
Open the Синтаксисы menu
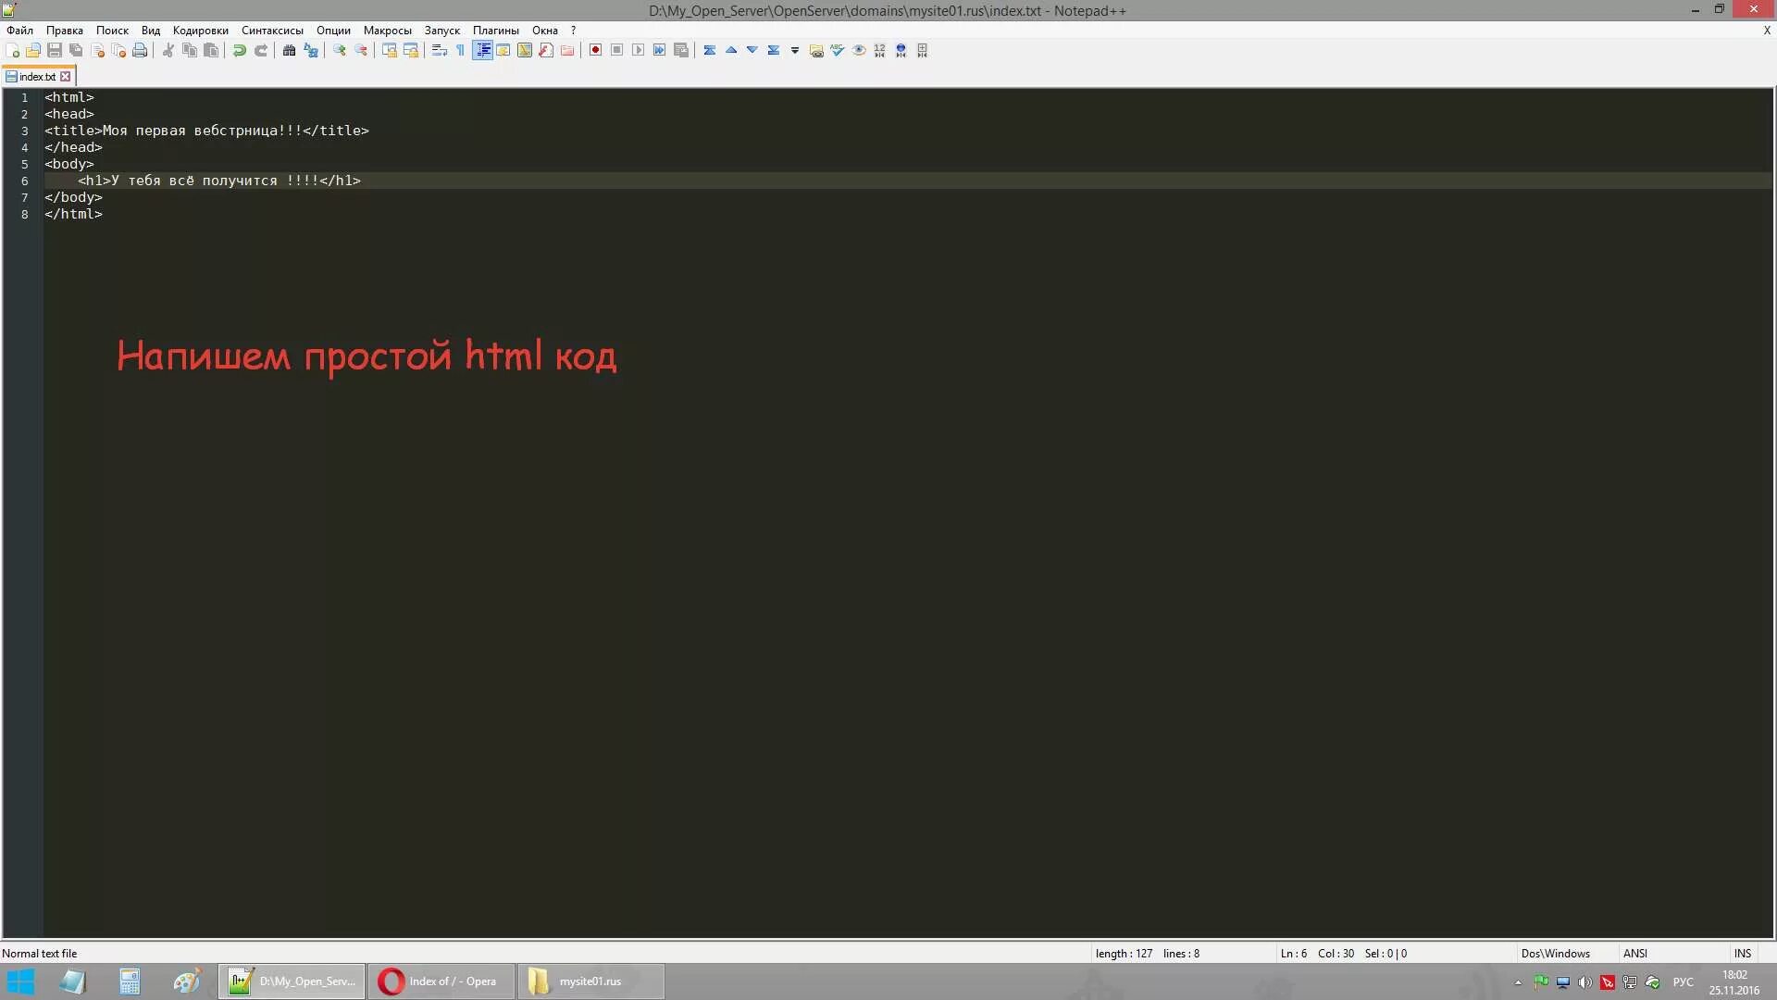pyautogui.click(x=272, y=31)
